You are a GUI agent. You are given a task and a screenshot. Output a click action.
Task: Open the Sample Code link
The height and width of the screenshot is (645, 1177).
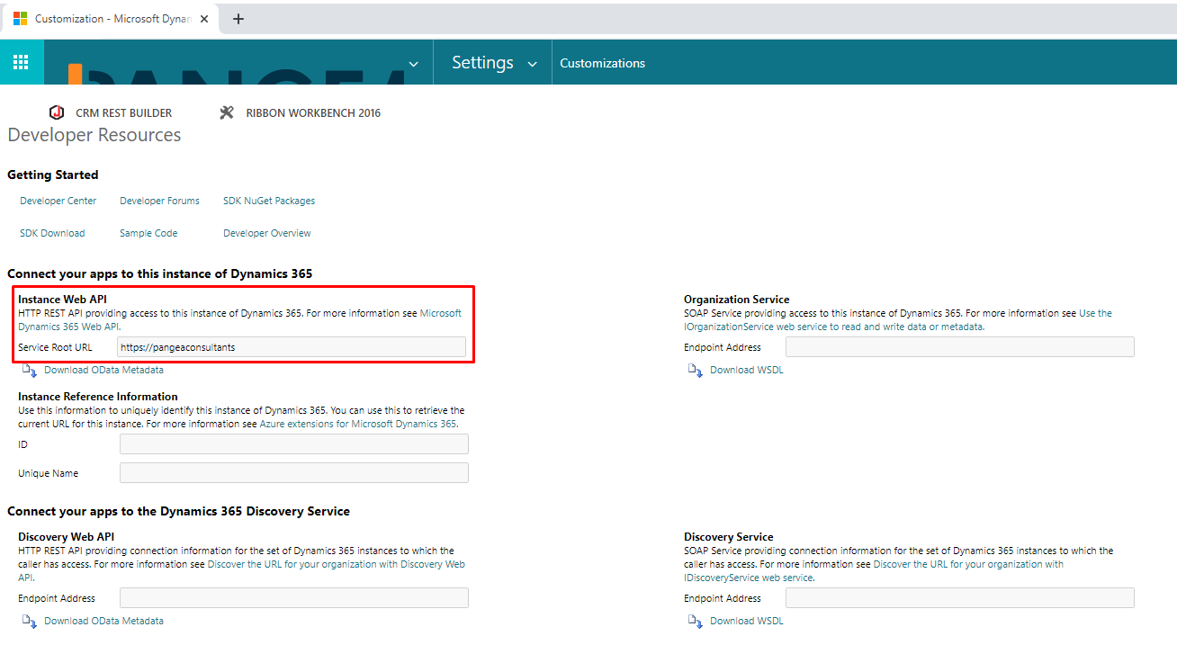[x=148, y=232]
